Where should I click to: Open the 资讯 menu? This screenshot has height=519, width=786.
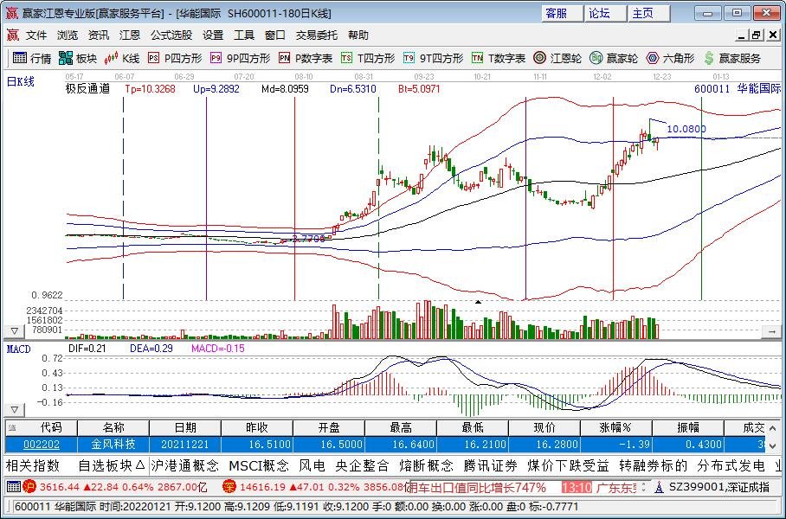pos(99,35)
